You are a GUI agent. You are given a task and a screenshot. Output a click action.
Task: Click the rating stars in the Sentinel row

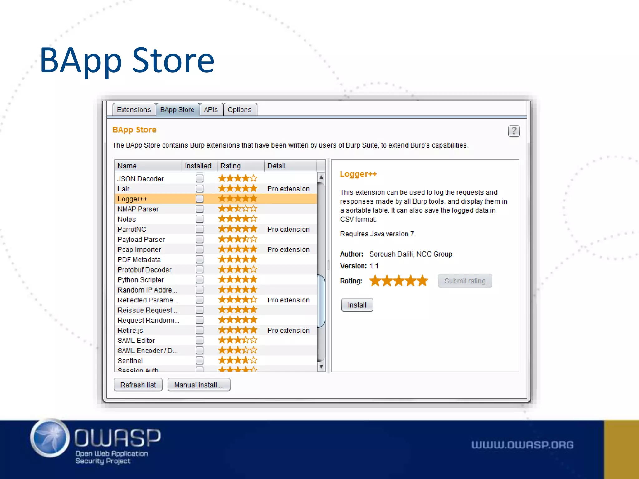pyautogui.click(x=238, y=360)
